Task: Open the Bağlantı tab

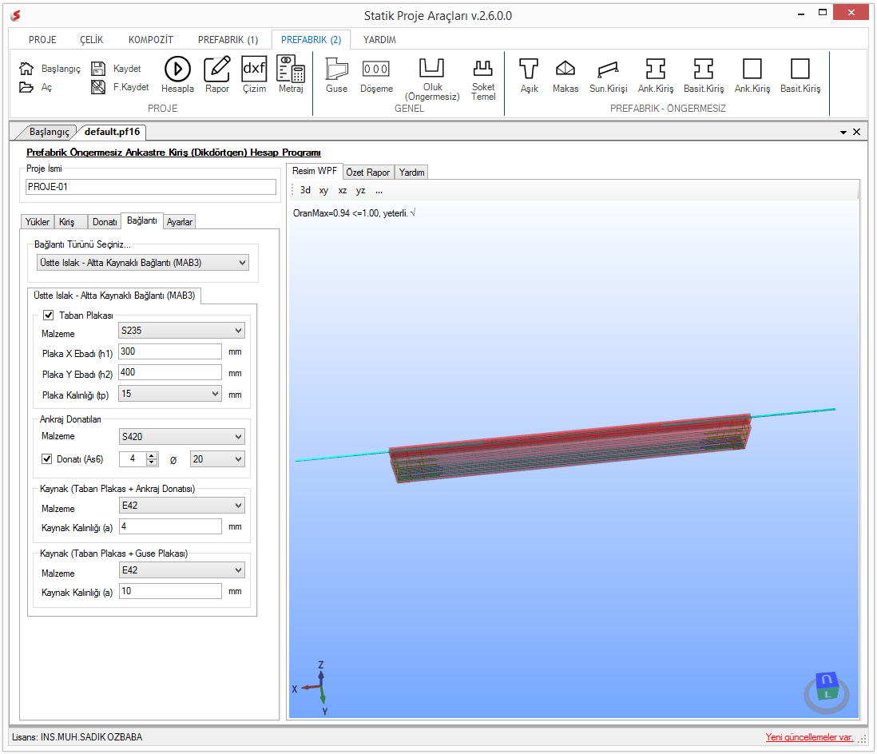Action: 142,221
